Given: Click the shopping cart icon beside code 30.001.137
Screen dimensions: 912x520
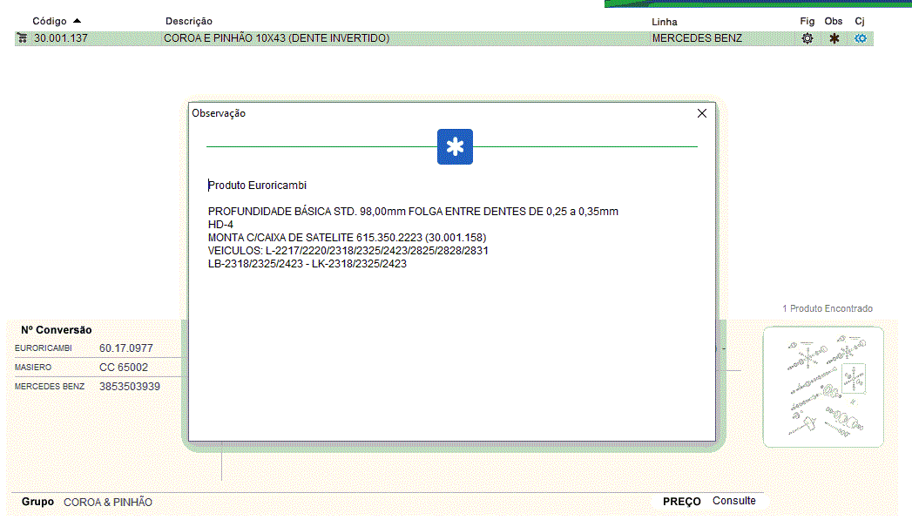Looking at the screenshot, I should 21,38.
